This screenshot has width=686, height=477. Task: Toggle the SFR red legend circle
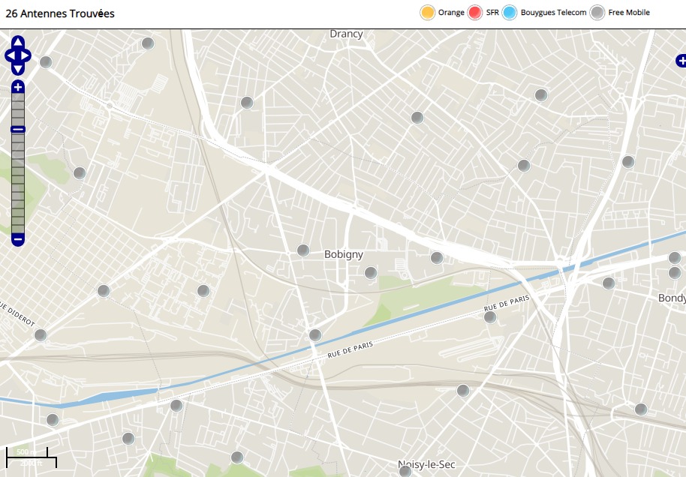click(x=475, y=13)
